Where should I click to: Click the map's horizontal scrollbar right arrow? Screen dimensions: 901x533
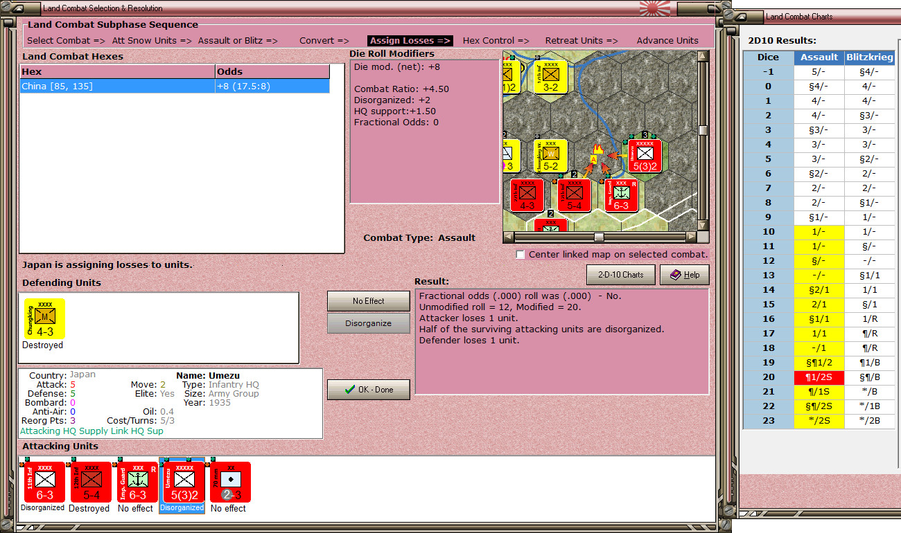pyautogui.click(x=692, y=237)
